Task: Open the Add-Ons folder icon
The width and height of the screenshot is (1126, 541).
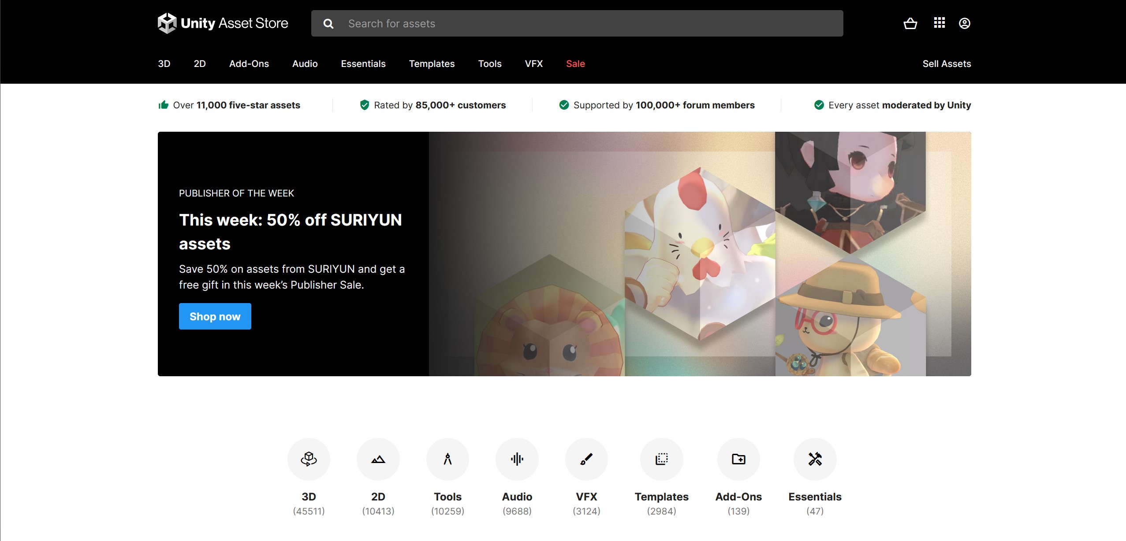Action: click(x=738, y=459)
